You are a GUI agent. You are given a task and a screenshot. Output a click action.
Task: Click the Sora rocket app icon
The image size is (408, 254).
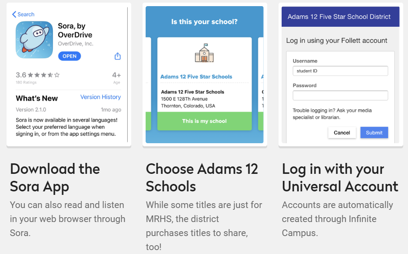[x=35, y=39]
